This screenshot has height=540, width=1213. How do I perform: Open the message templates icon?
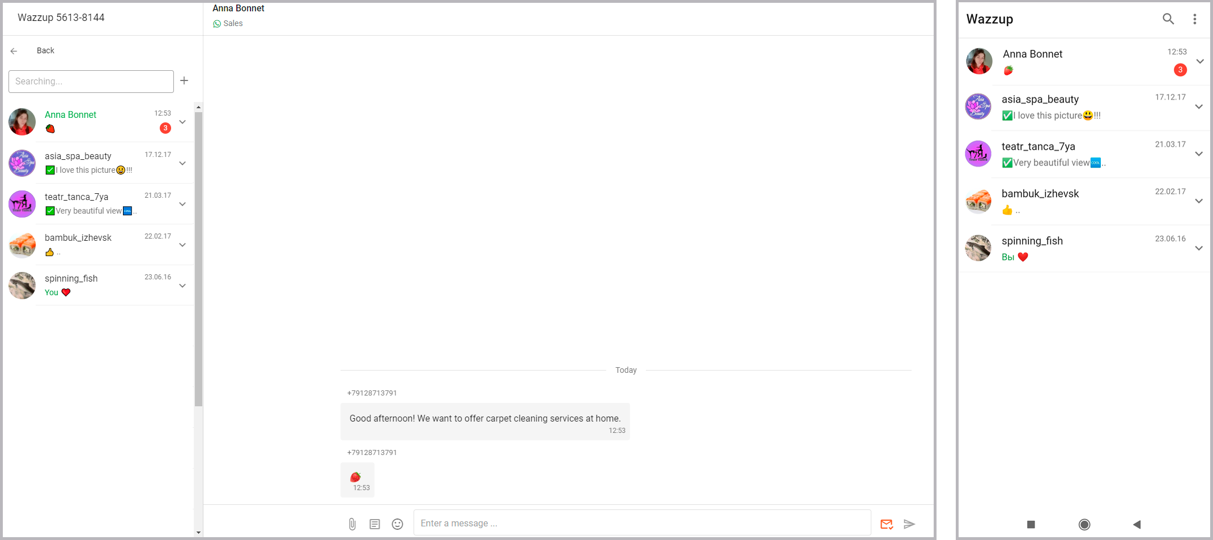coord(374,524)
